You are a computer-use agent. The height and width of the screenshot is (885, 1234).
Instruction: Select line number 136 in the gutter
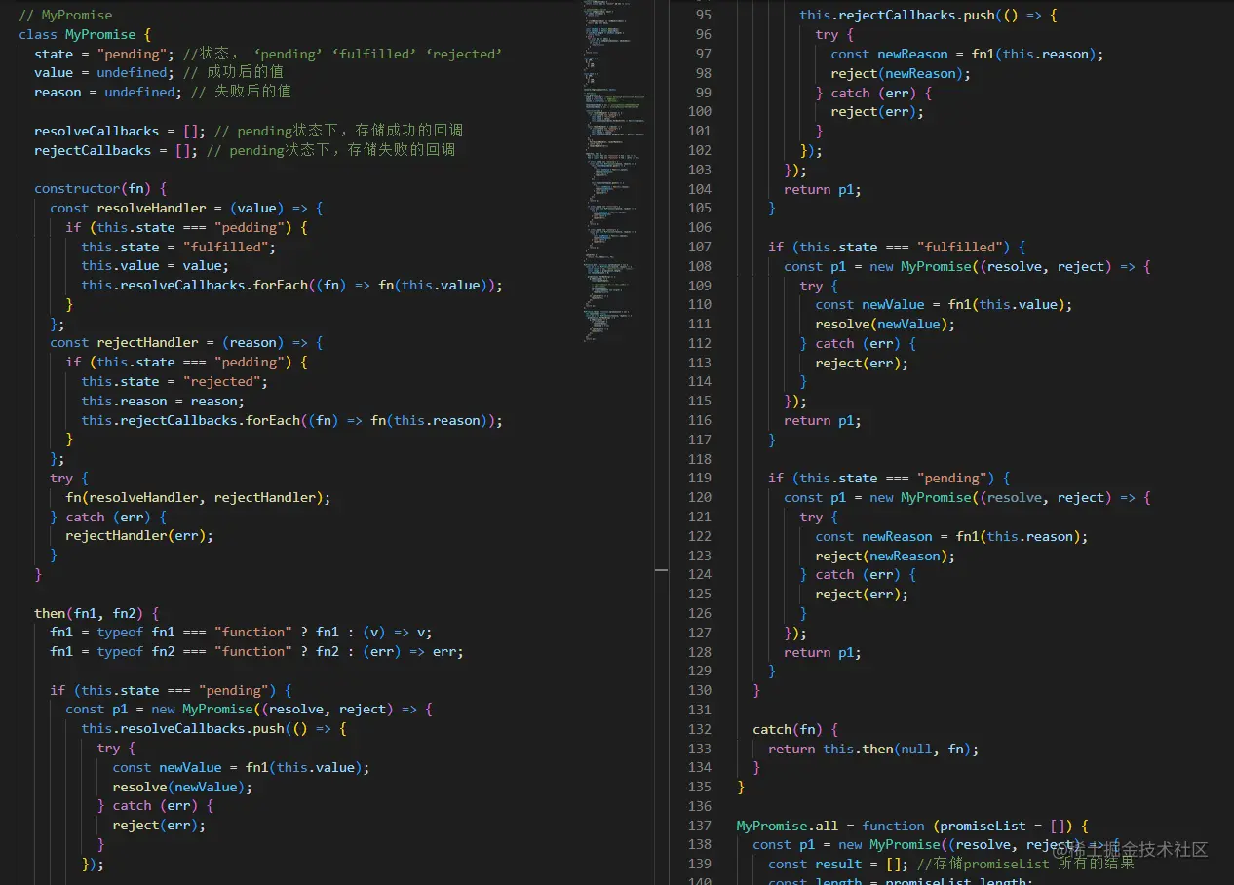[x=700, y=806]
